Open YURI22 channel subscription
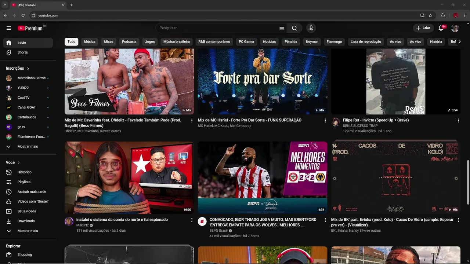This screenshot has height=264, width=470. [x=28, y=88]
